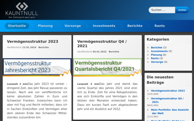Viewport: 194px width, 121px height.
Task: Click the Kategorien widget heading
Action: 158,39
